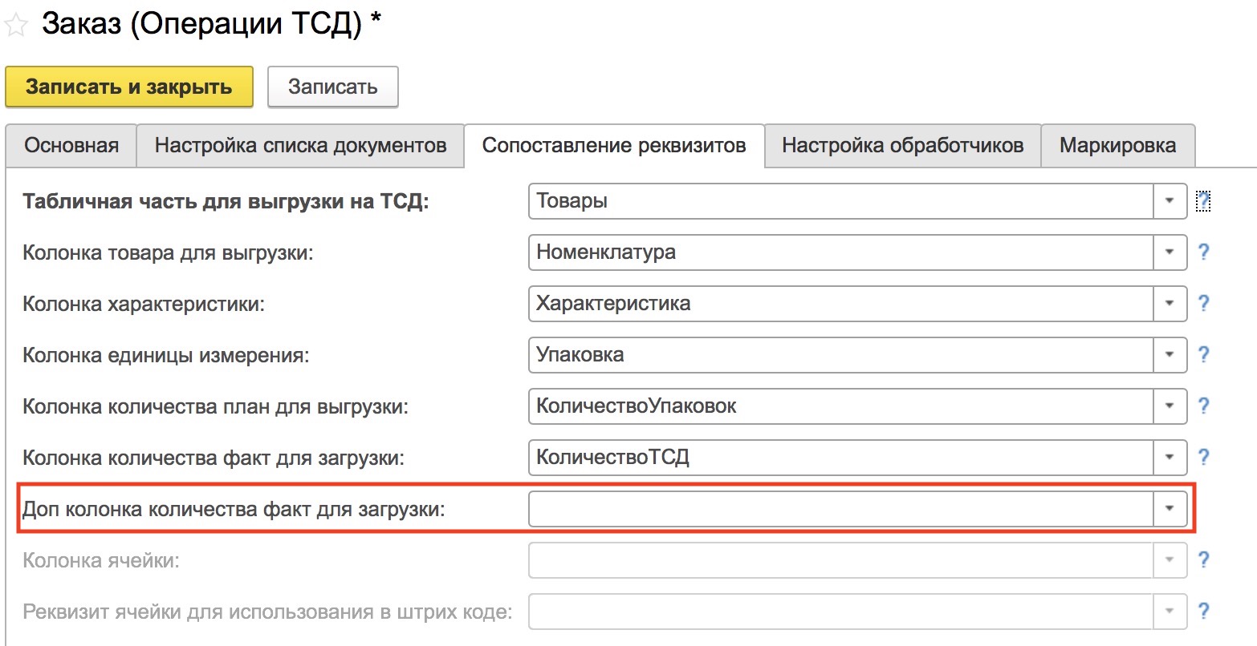Show help for 'Табличная часть для выгрузки на ТСД'
The height and width of the screenshot is (646, 1257).
click(1202, 200)
